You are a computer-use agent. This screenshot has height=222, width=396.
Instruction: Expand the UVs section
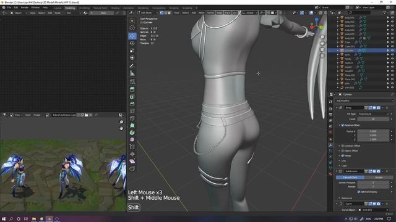(343, 160)
